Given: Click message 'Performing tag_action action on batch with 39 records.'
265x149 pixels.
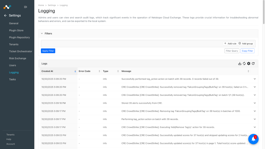Looking at the screenshot, I should [x=150, y=119].
